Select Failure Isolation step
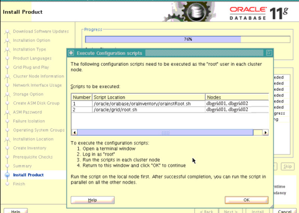The height and width of the screenshot is (213, 299). 29,121
